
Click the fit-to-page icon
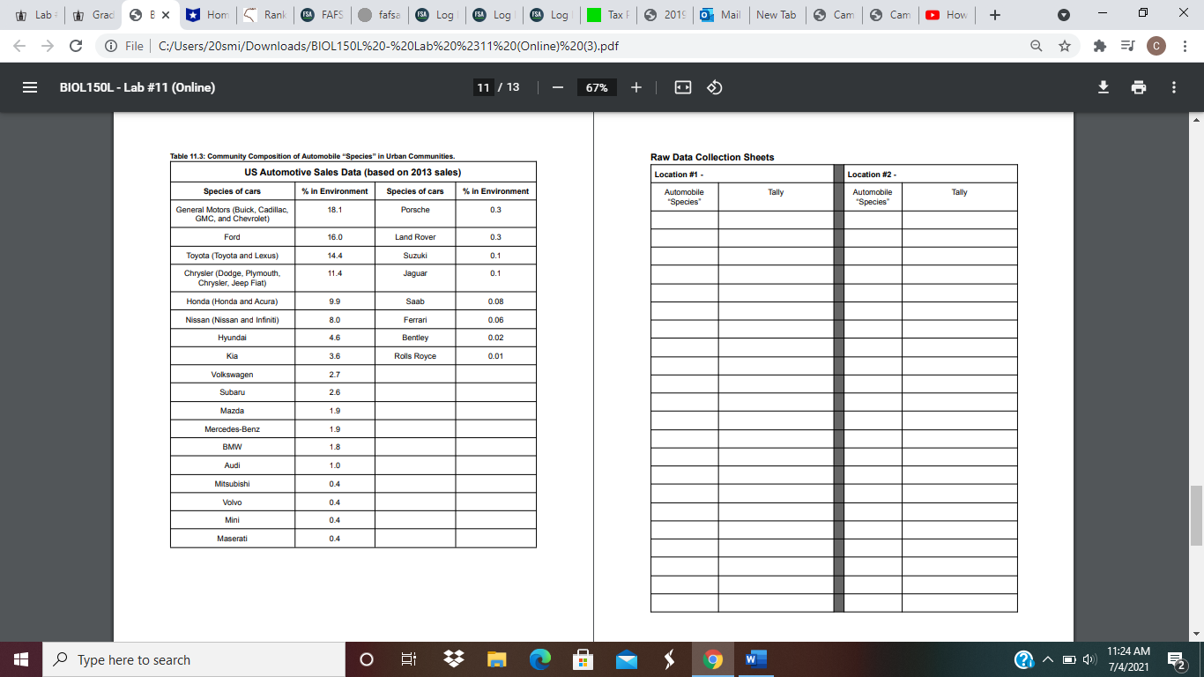[682, 87]
